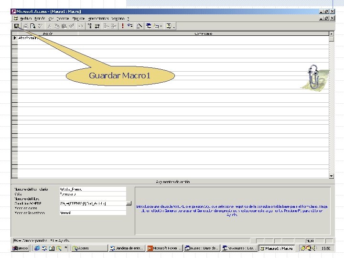Open toolbar options arrow after Help icon

pos(174,27)
